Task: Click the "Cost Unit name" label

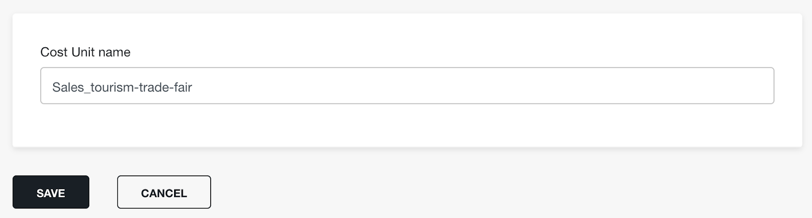Action: [x=85, y=52]
